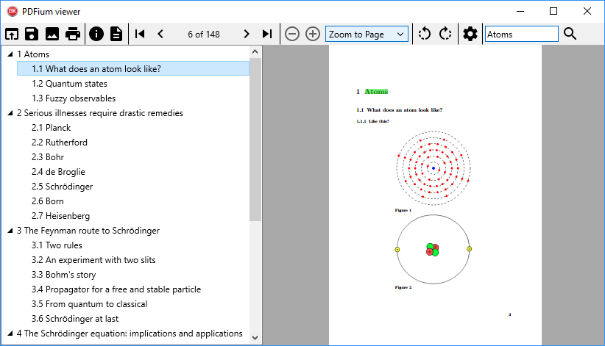
Task: Select 3.2 An experiment with two slits
Action: click(x=93, y=260)
